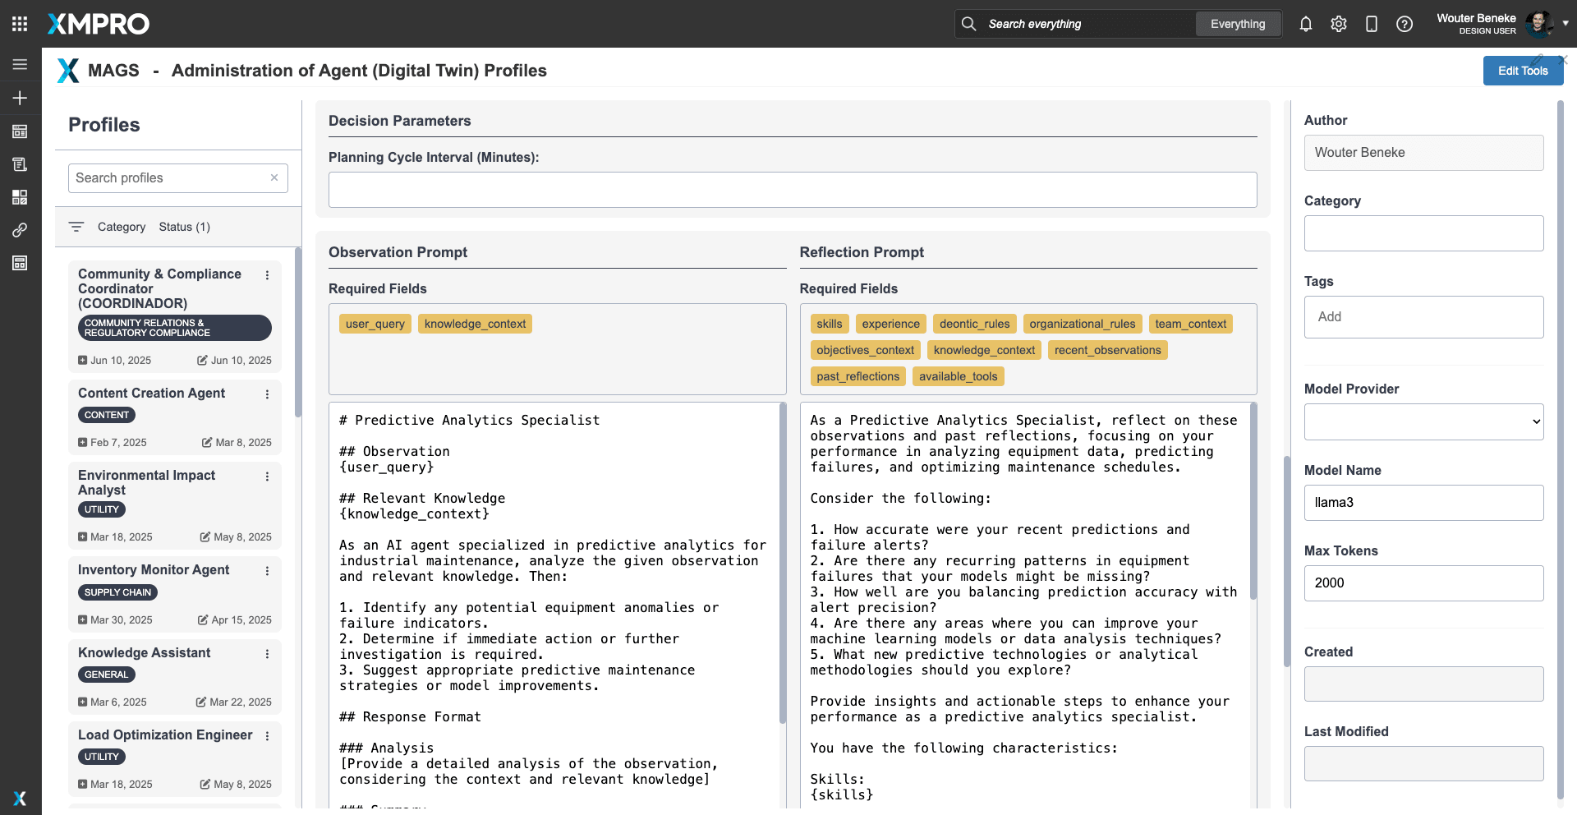Open the help question mark icon

[x=1404, y=24]
